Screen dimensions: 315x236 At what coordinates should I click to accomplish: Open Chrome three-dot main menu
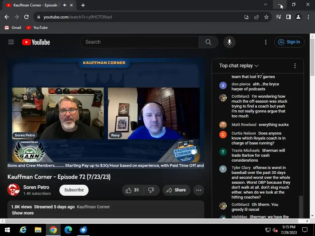tap(308, 17)
